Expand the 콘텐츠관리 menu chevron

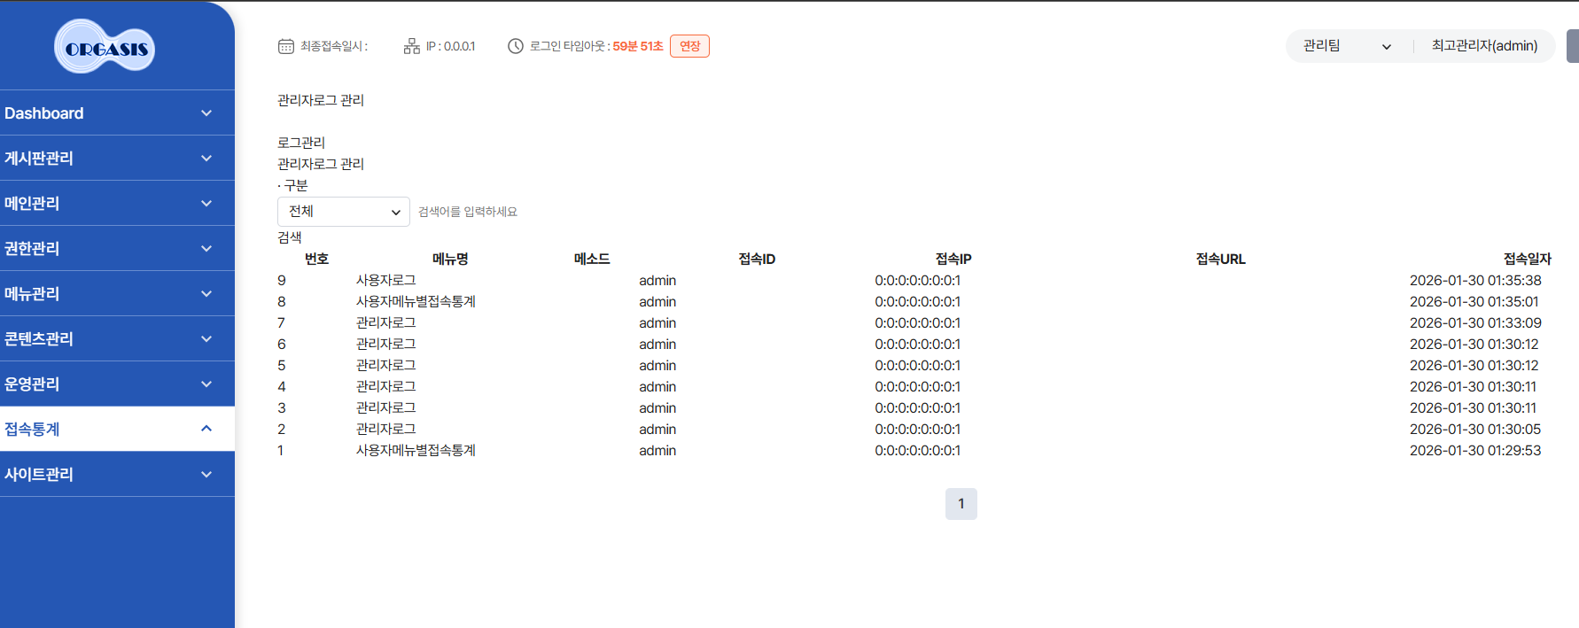pyautogui.click(x=206, y=339)
